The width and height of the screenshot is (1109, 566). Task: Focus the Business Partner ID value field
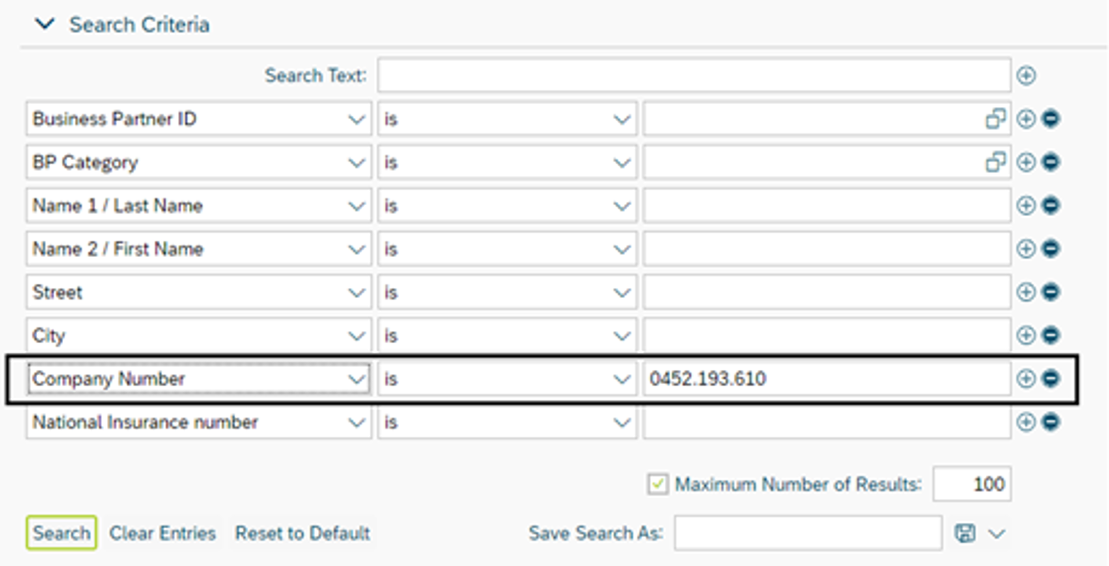point(826,119)
